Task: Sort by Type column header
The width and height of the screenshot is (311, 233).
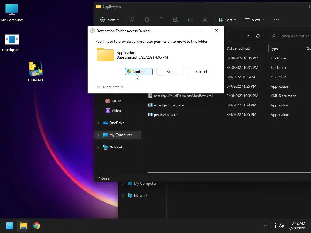Action: click(274, 48)
